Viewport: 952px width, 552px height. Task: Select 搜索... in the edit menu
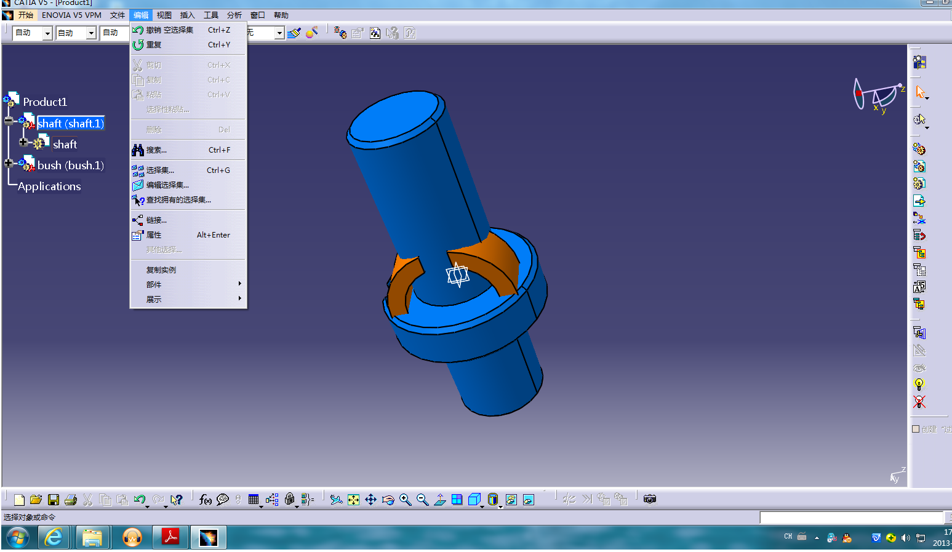coord(156,150)
